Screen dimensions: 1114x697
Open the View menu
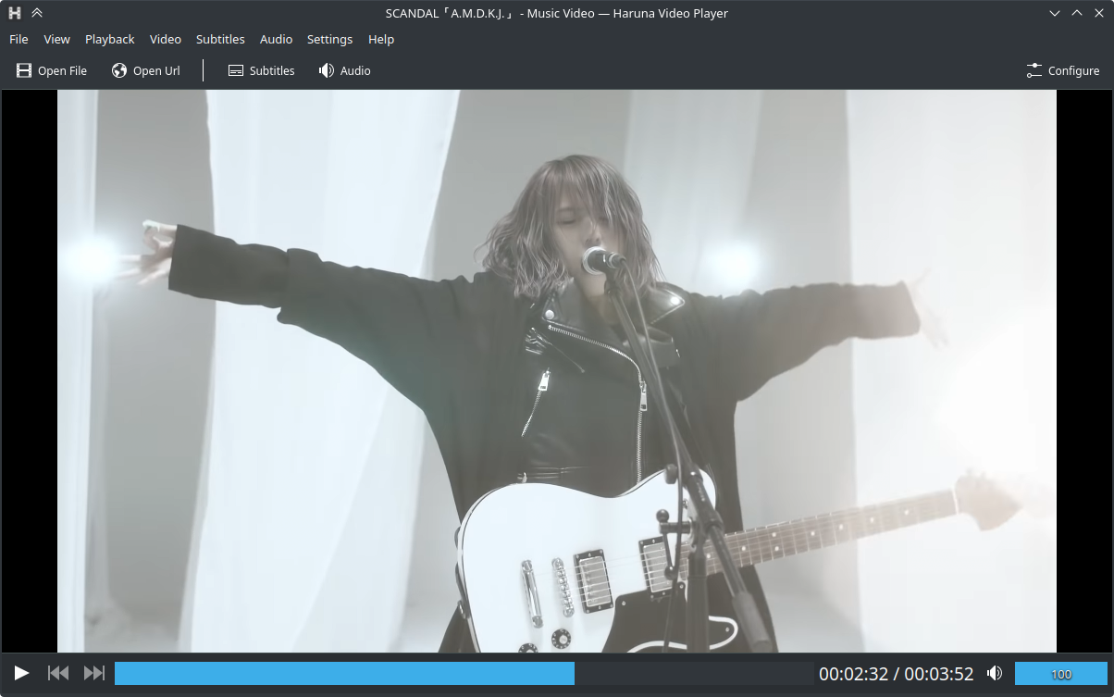tap(56, 39)
